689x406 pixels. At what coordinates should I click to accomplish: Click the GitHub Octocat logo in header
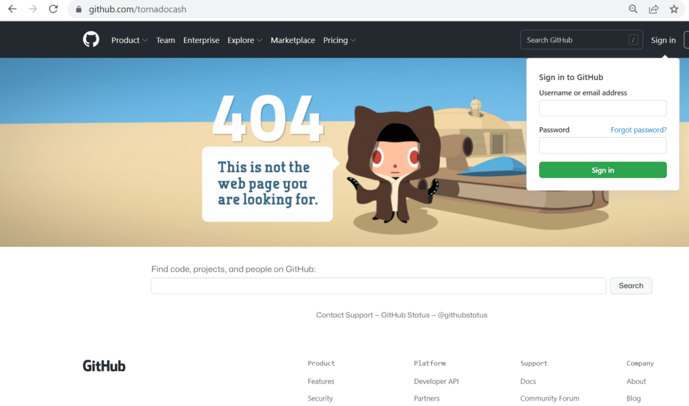tap(91, 40)
